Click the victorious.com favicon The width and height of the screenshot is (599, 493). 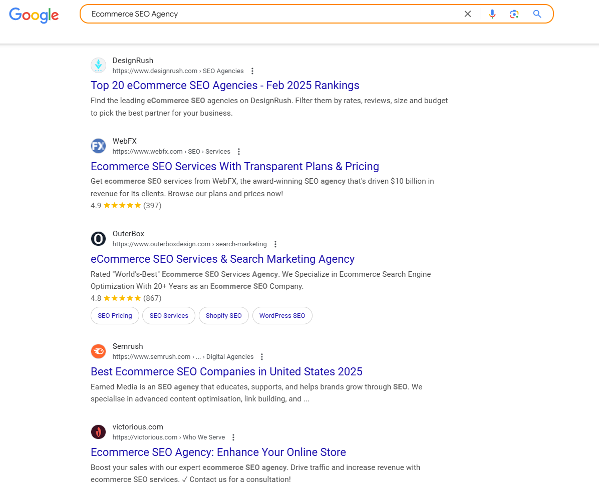(98, 432)
